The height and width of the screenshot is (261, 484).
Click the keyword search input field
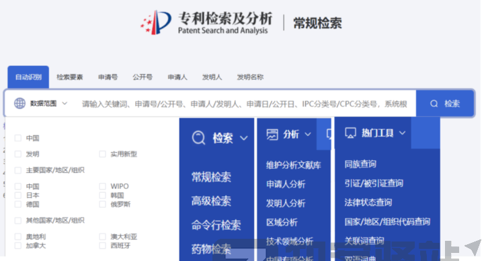tap(245, 104)
